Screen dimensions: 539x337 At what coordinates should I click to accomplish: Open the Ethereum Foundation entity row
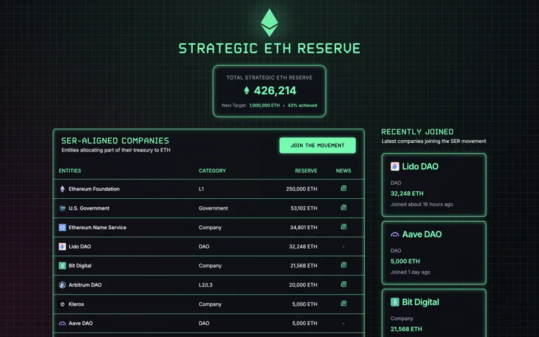click(209, 189)
